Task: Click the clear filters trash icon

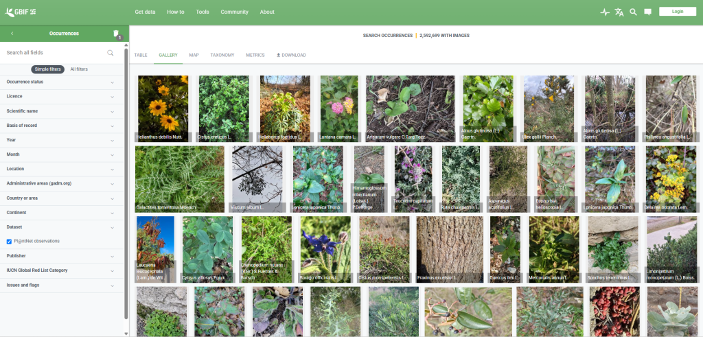Action: point(116,34)
